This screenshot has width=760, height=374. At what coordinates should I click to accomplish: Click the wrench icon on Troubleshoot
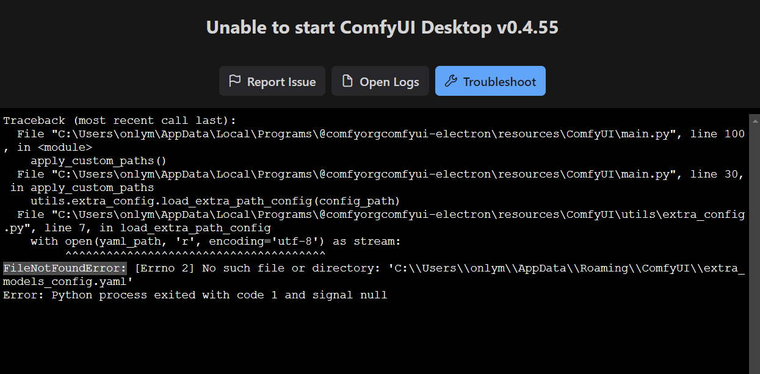pyautogui.click(x=451, y=81)
